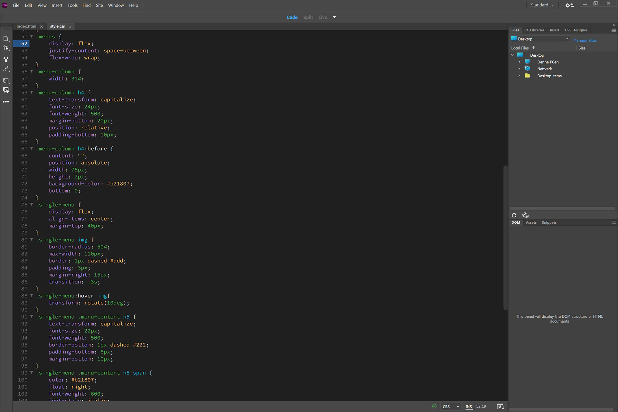Open the Site menu
The height and width of the screenshot is (412, 618).
point(99,5)
